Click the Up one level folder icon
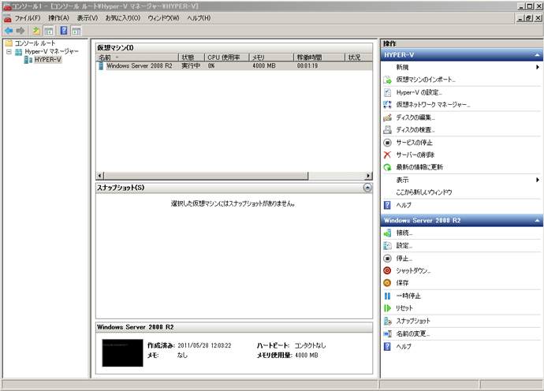The width and height of the screenshot is (544, 391). coord(36,31)
